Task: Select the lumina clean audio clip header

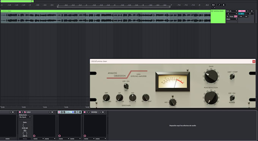Action: 105,11
